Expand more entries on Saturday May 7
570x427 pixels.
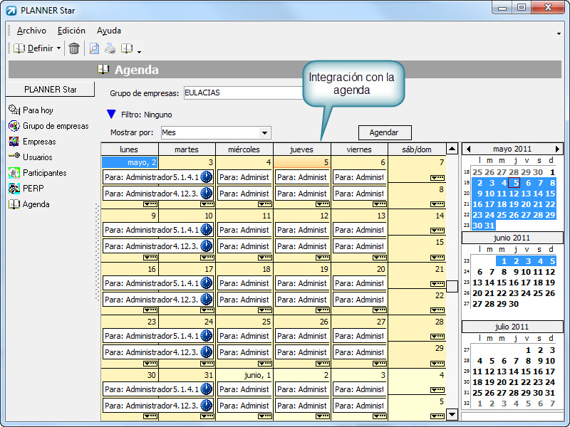click(437, 178)
